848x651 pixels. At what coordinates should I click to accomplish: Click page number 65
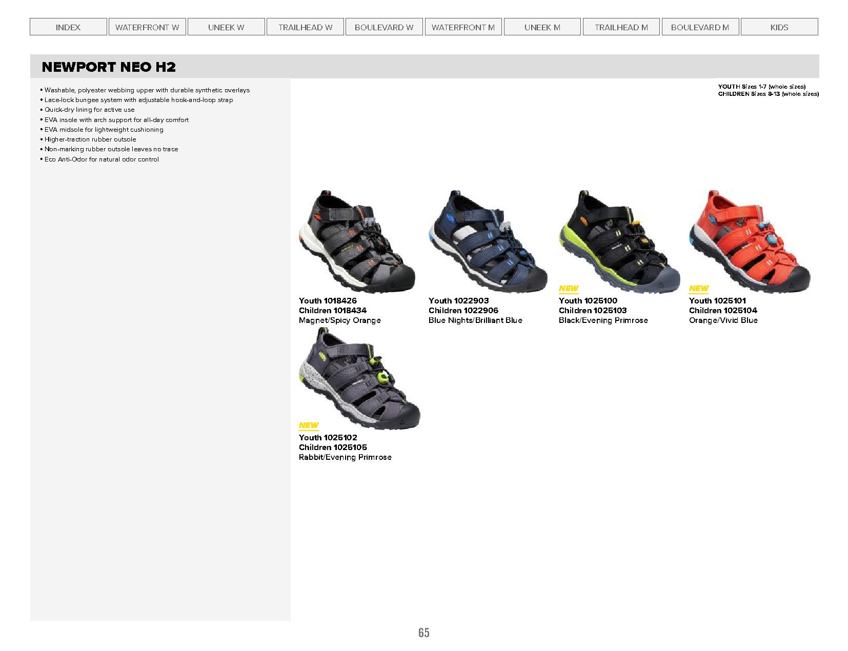pos(424,633)
